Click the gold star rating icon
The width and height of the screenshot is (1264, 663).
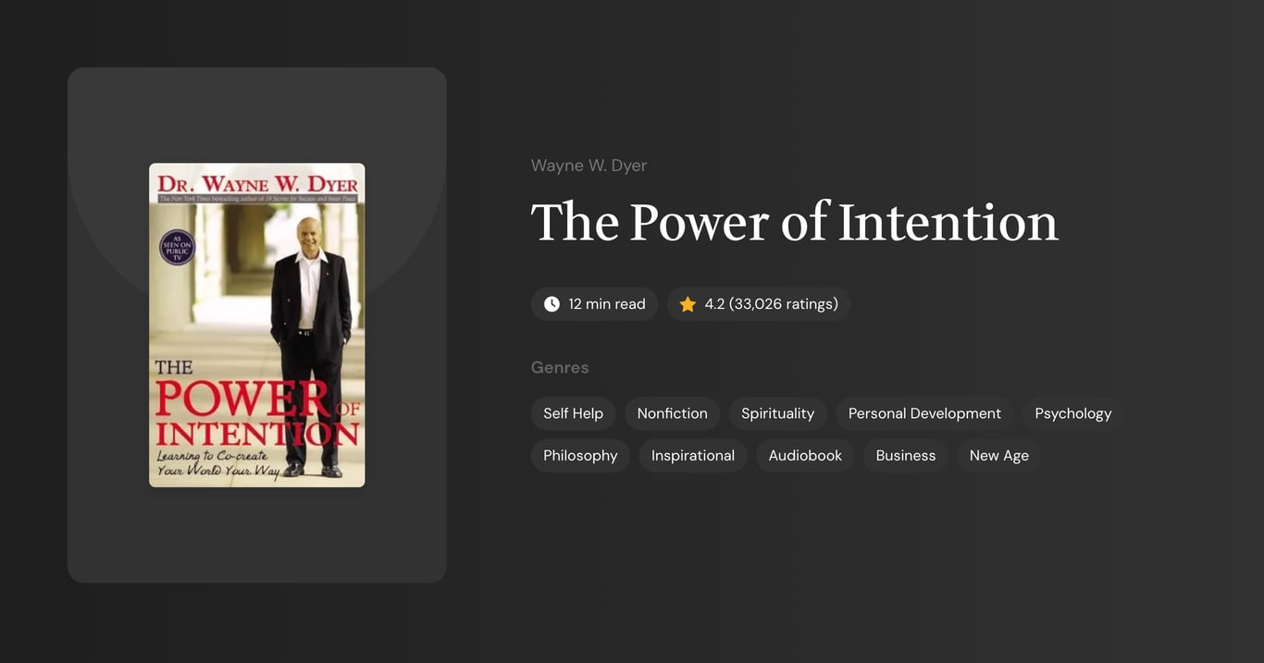[687, 303]
